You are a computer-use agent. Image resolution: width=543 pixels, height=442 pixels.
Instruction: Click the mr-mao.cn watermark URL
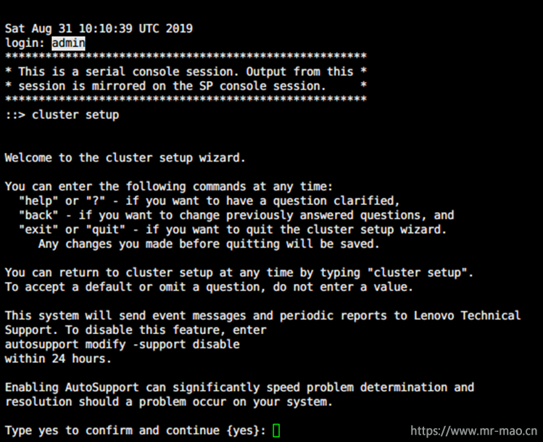[473, 430]
